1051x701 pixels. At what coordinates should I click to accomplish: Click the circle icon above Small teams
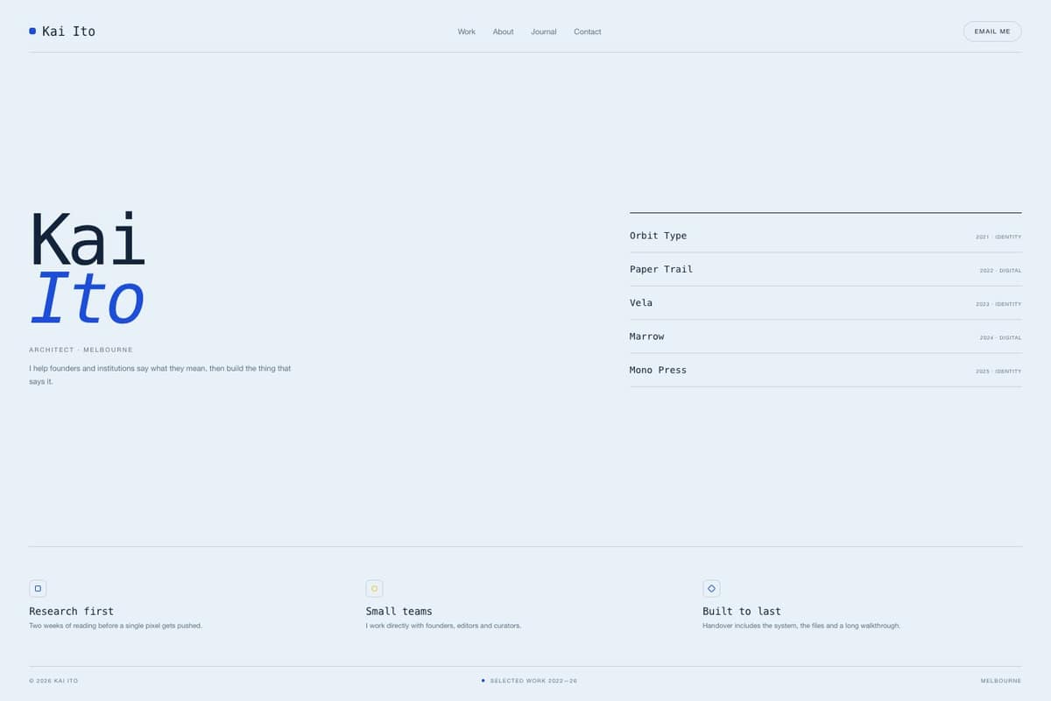click(374, 589)
